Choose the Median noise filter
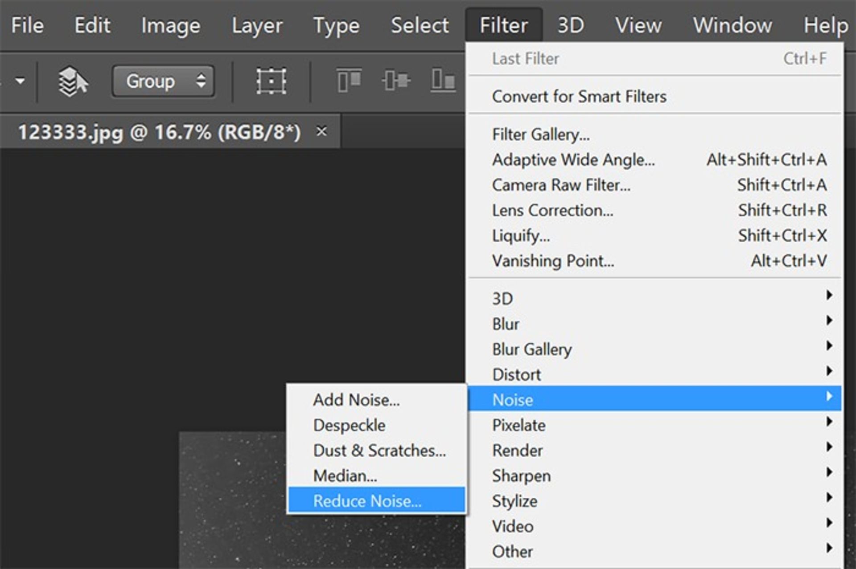This screenshot has height=569, width=856. [345, 476]
